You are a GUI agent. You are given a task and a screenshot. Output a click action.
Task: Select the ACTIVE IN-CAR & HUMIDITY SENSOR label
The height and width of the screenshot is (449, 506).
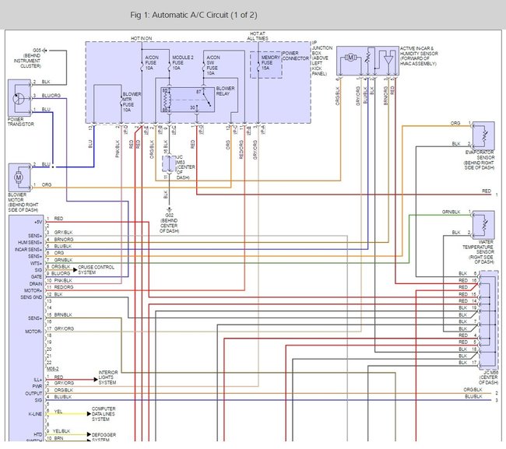(419, 56)
